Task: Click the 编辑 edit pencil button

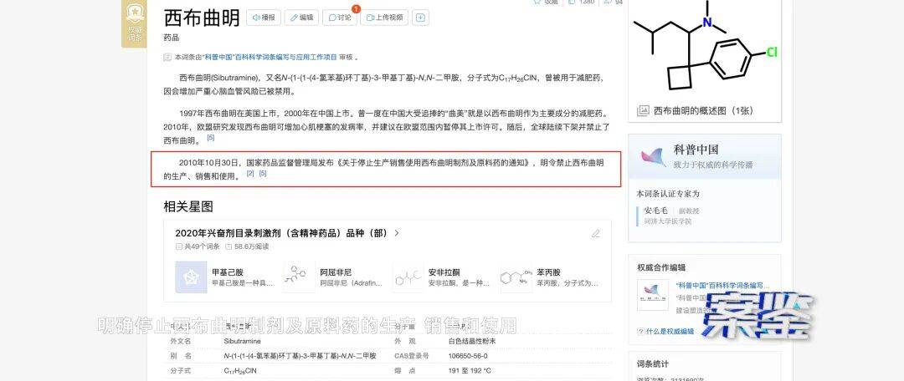Action: pyautogui.click(x=301, y=18)
